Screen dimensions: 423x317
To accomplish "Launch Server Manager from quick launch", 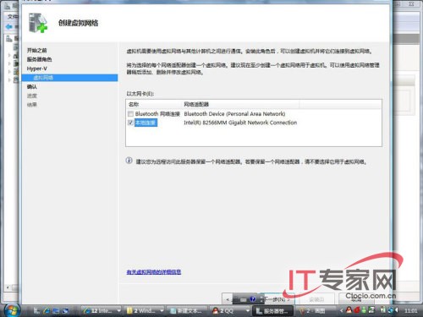I will (36, 310).
